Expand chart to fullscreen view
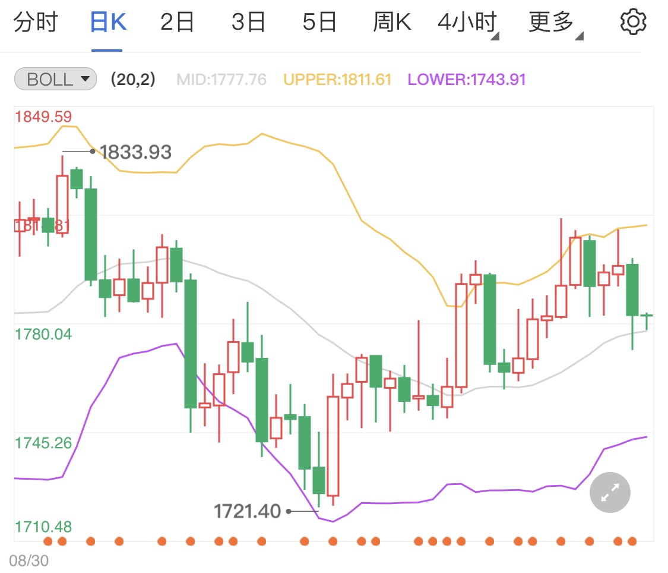 pyautogui.click(x=610, y=492)
